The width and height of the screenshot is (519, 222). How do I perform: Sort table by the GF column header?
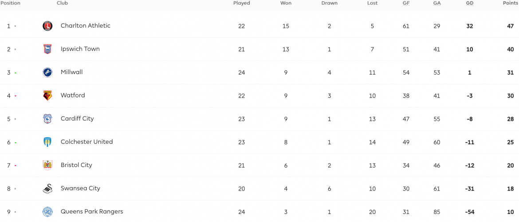(x=406, y=3)
